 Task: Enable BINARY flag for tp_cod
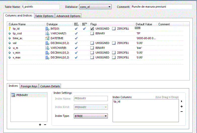click(x=92, y=33)
